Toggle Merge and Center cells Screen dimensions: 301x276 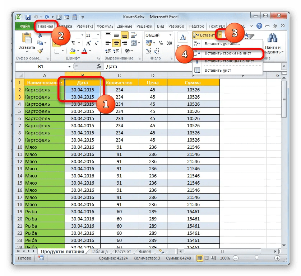(x=133, y=43)
